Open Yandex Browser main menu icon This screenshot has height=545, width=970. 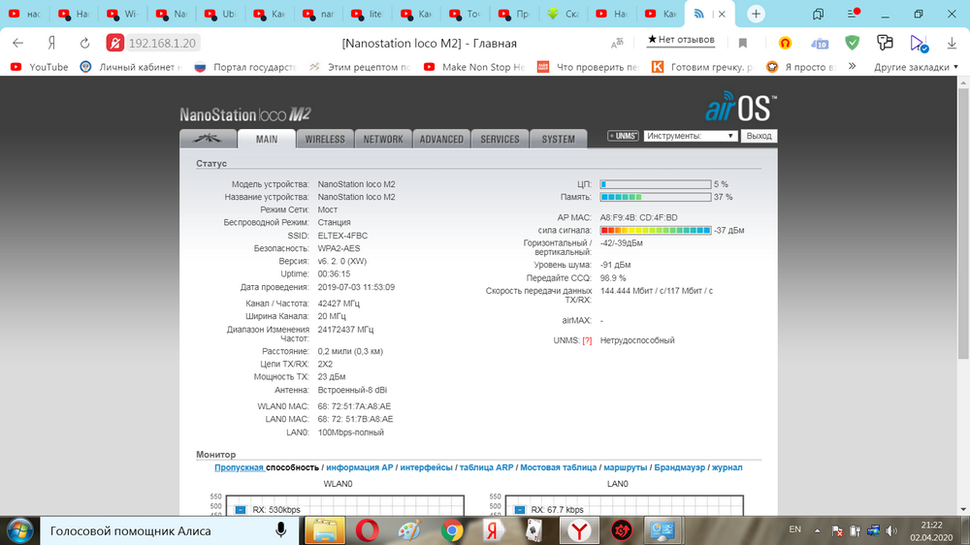(853, 13)
